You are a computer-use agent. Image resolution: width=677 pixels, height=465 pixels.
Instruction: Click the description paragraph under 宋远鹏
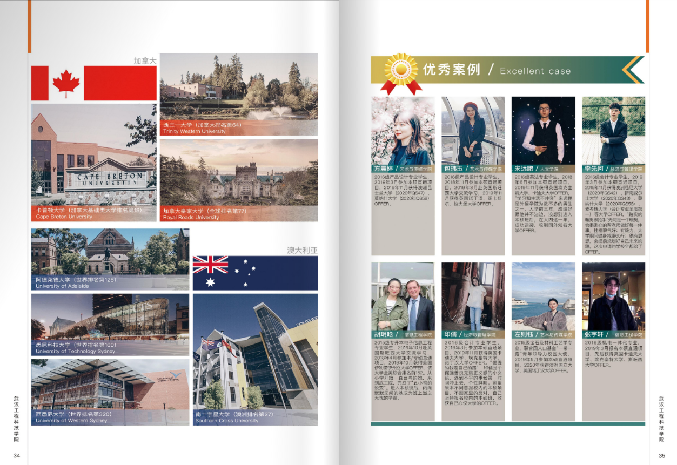pos(544,203)
